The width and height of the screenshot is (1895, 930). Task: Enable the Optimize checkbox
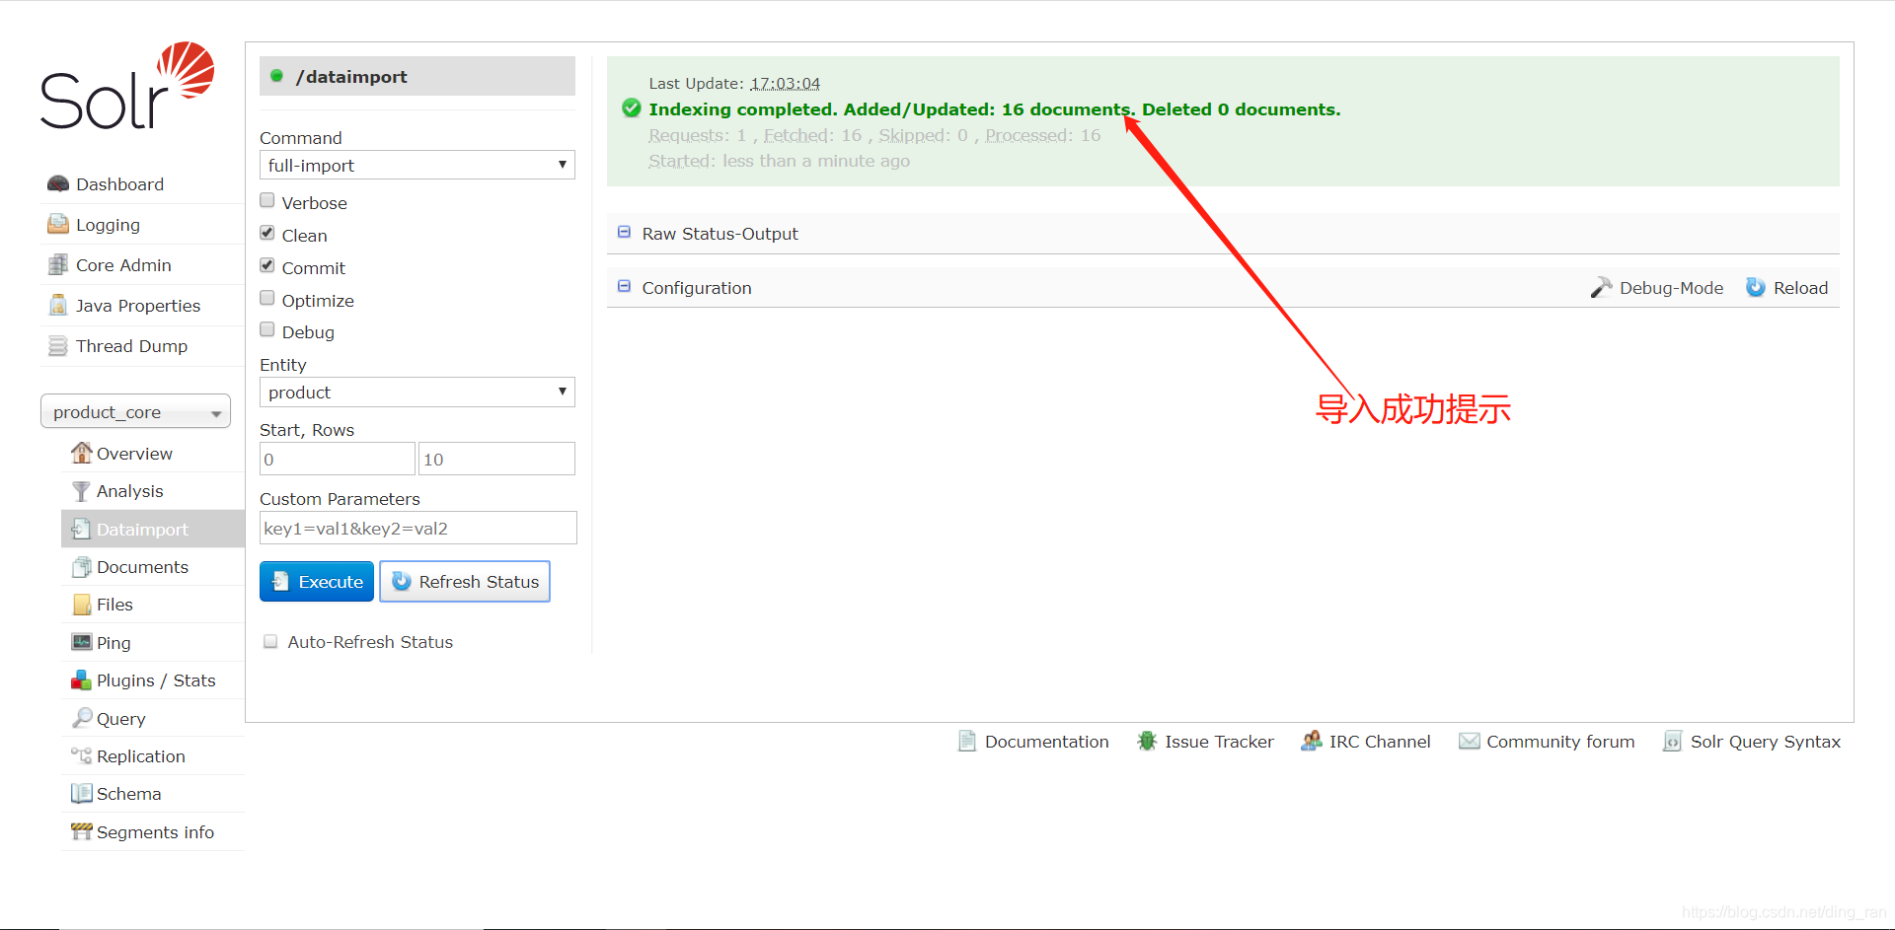coord(267,298)
